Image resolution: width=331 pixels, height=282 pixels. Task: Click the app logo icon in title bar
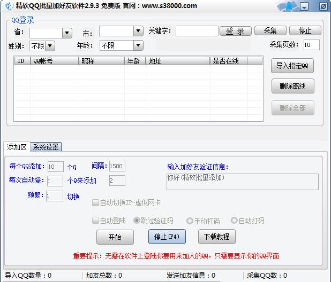click(x=9, y=6)
